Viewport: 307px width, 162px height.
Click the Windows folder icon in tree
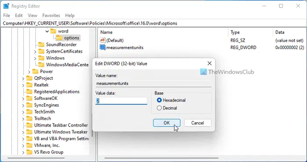click(41, 58)
